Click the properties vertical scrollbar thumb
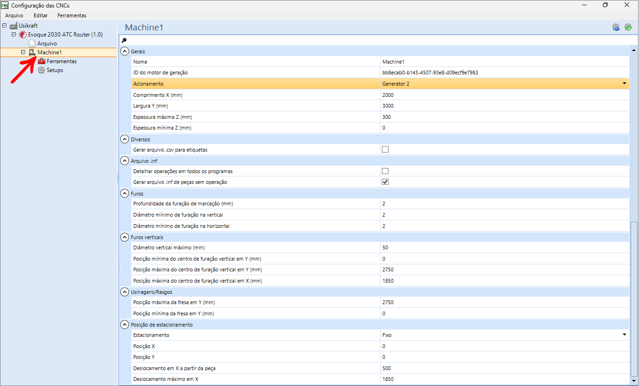639x386 pixels. (x=634, y=299)
